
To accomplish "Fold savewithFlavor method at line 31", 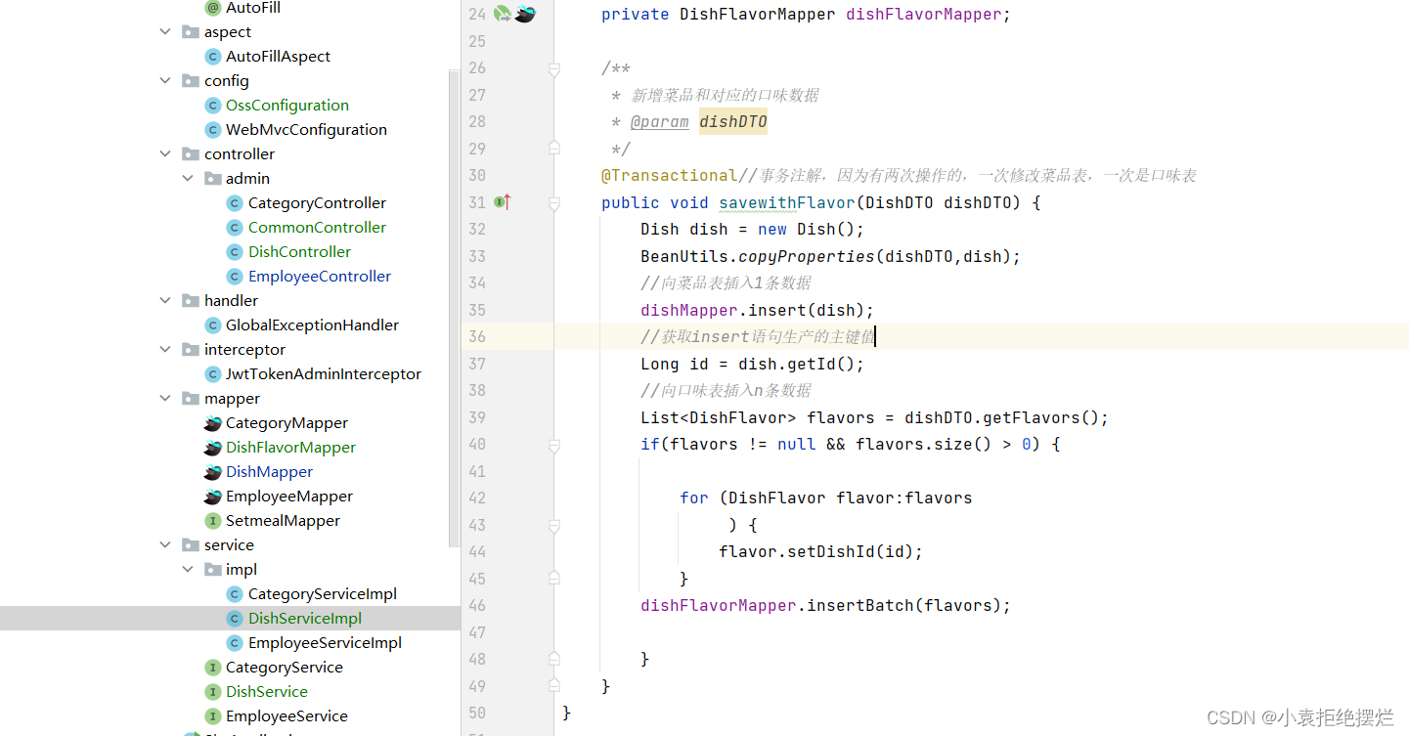I will click(554, 202).
